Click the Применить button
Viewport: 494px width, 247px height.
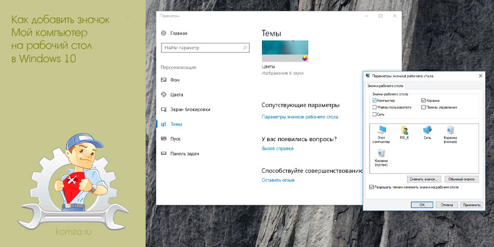click(x=472, y=205)
